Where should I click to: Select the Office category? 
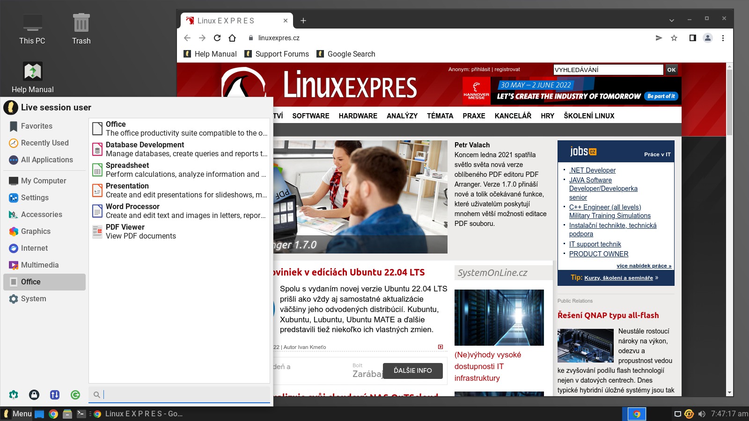click(x=45, y=282)
